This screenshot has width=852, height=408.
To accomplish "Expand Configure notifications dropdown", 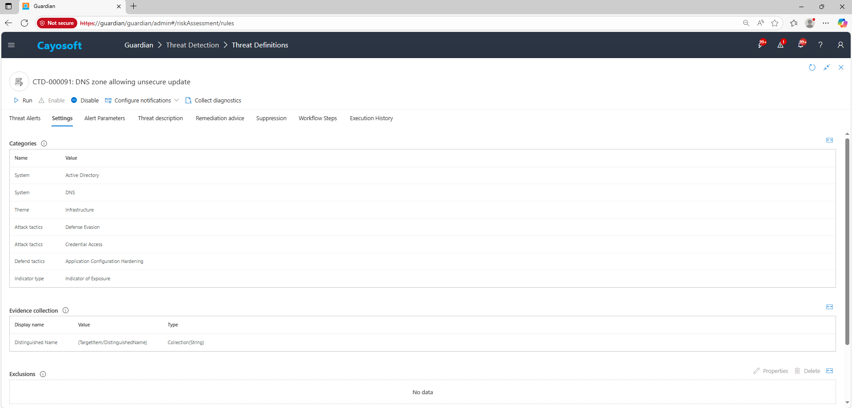I will pyautogui.click(x=176, y=100).
